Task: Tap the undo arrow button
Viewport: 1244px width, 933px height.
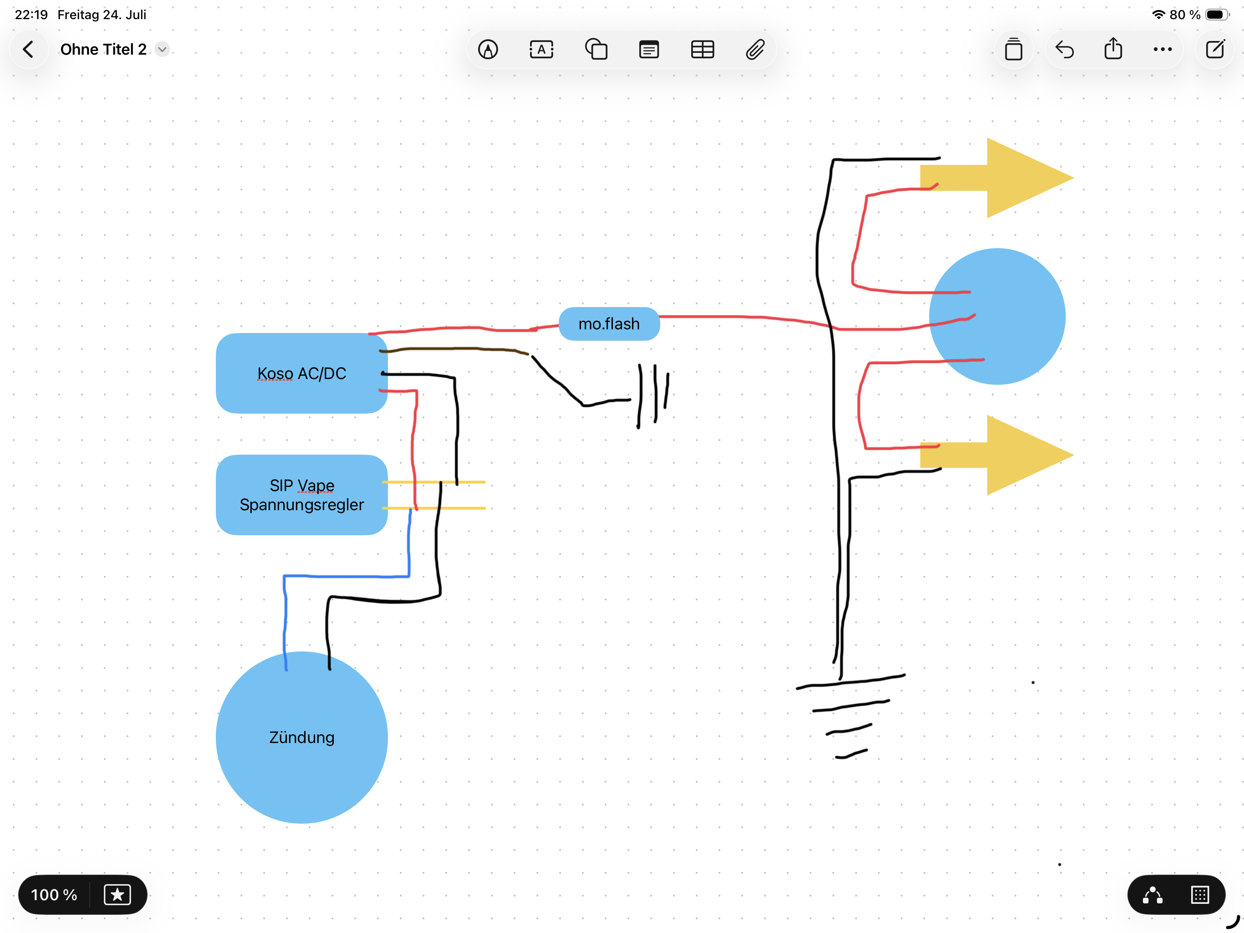Action: [x=1064, y=50]
